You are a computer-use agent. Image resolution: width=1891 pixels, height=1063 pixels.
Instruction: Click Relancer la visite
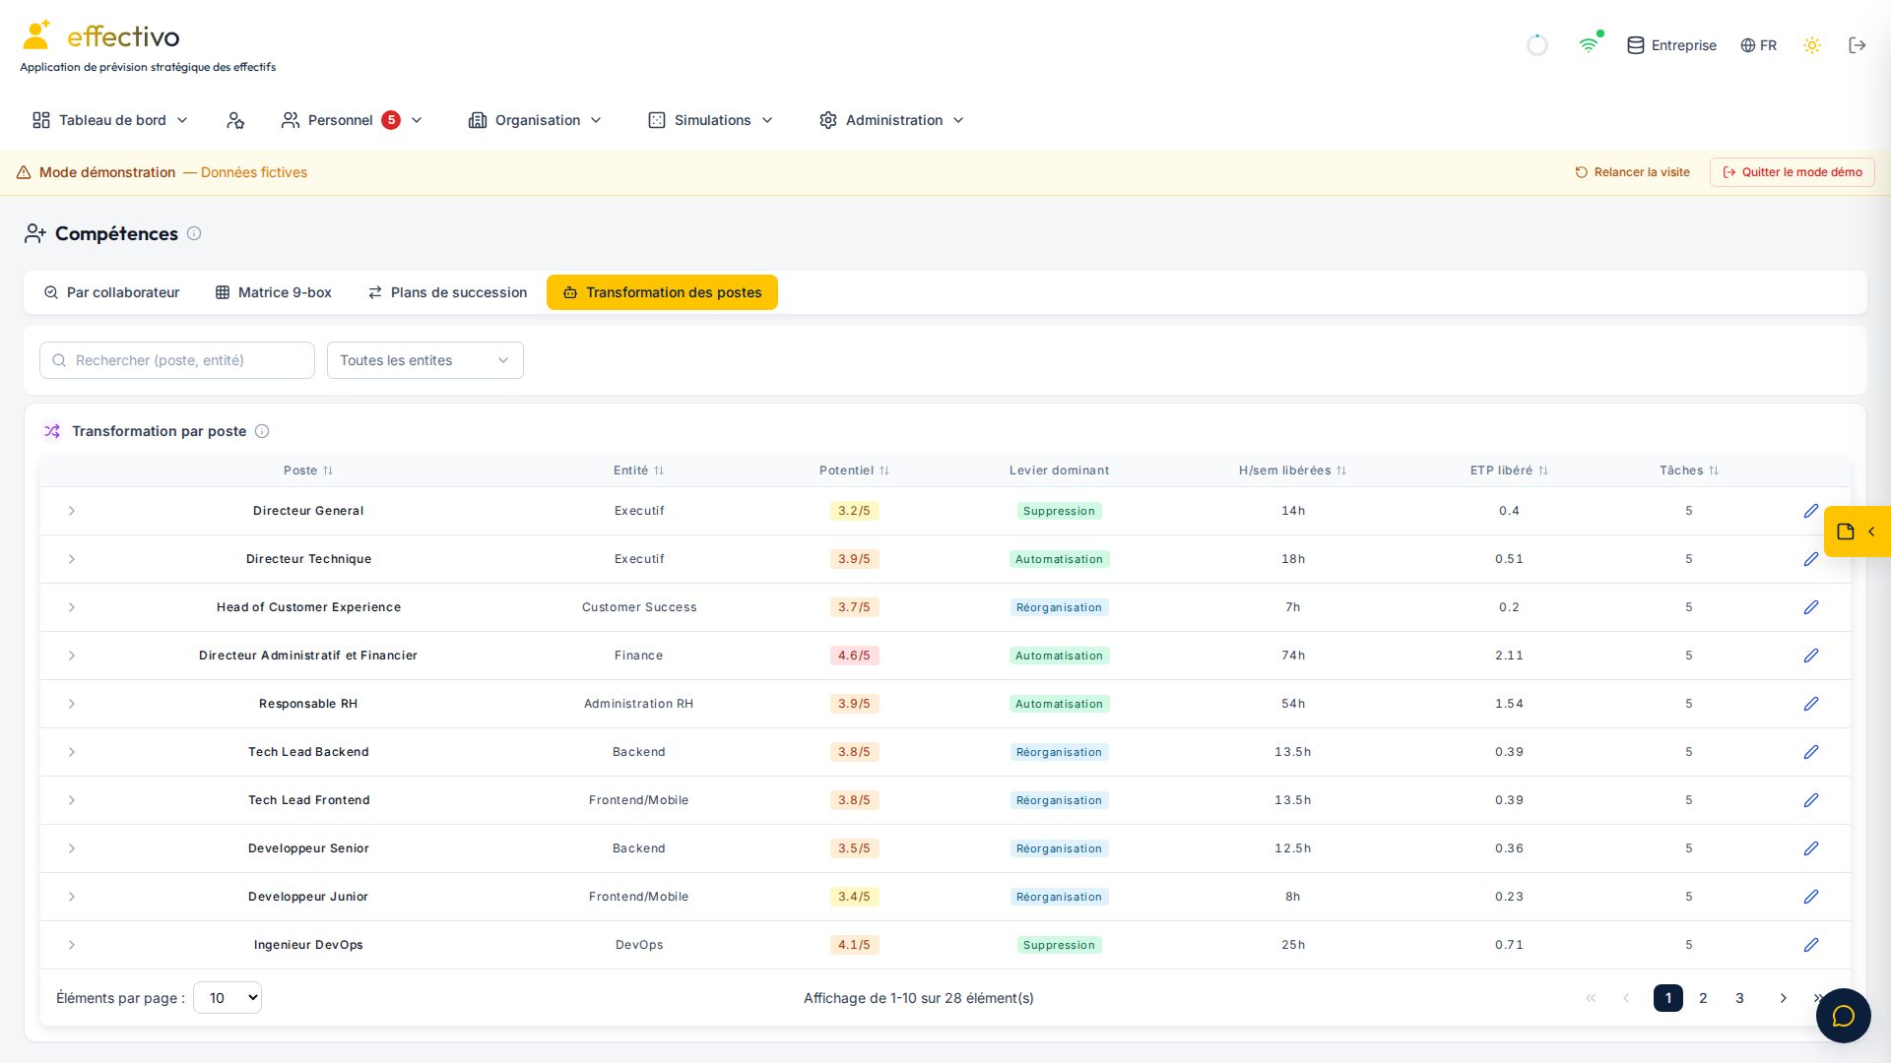pyautogui.click(x=1632, y=172)
